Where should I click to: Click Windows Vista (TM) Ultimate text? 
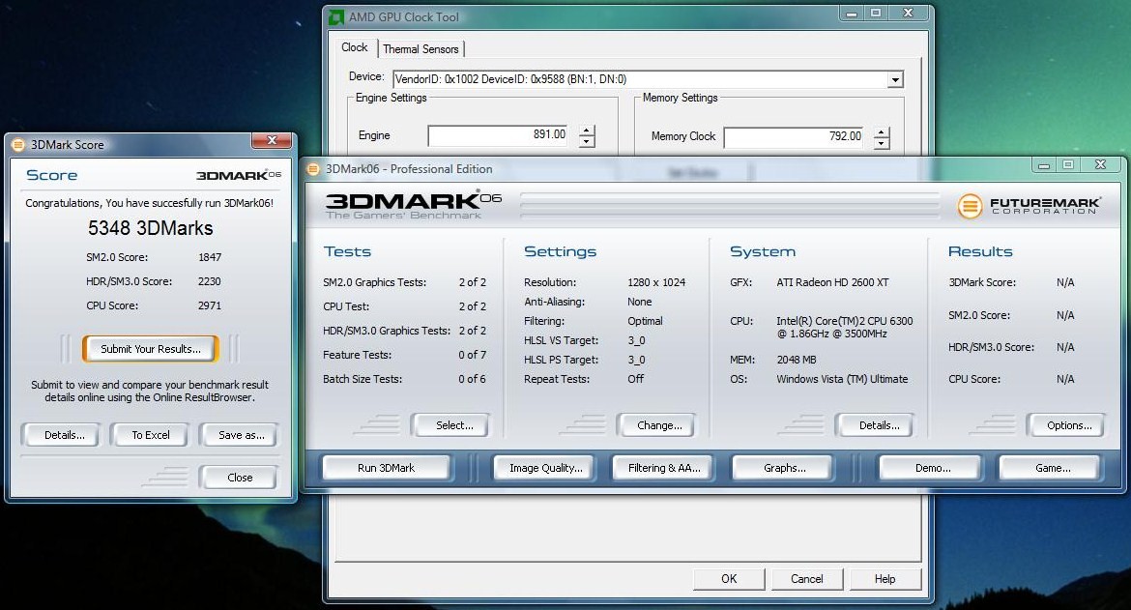point(842,379)
